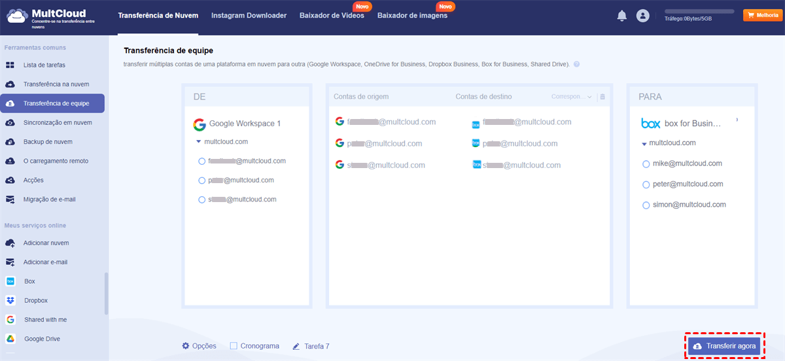Open Baixador de imagens tab
Viewport: 785px width, 361px height.
pyautogui.click(x=412, y=16)
